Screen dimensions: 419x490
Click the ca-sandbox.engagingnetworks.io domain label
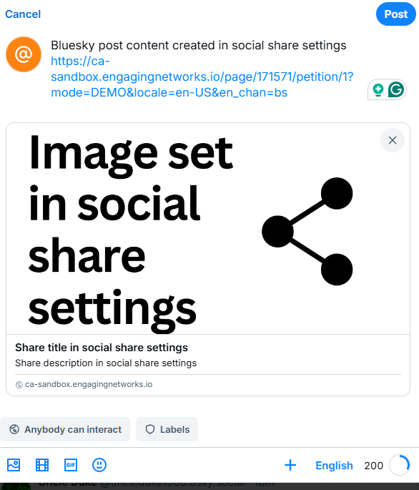click(x=89, y=384)
